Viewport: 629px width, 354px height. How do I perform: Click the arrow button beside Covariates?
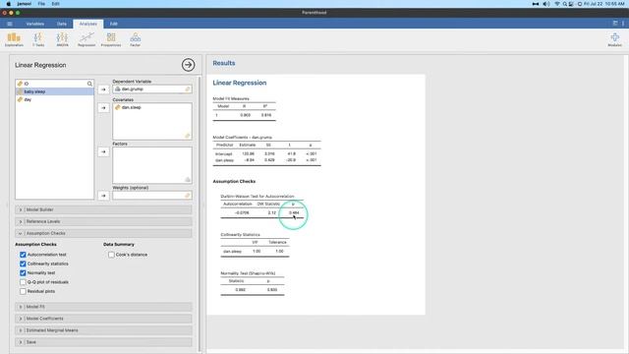coord(103,107)
